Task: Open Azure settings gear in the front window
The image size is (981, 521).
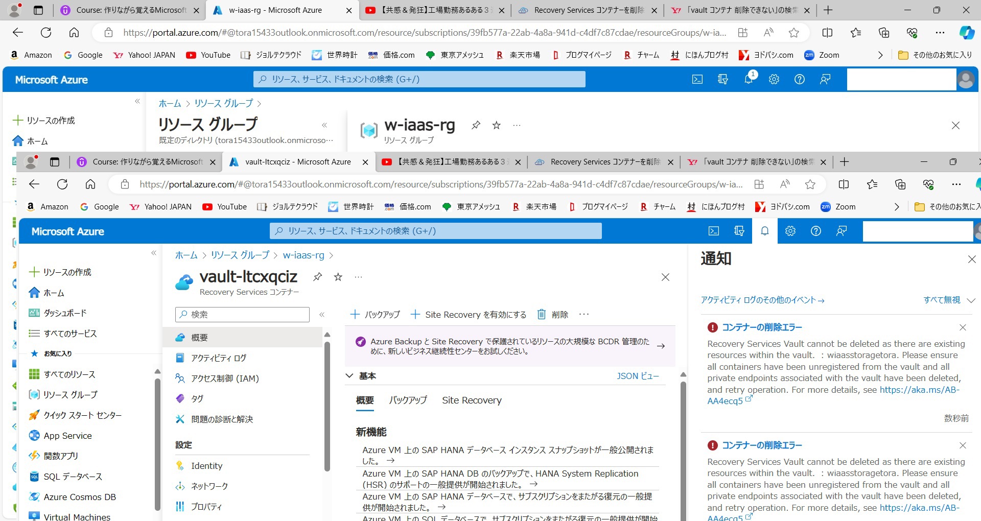Action: click(x=790, y=231)
